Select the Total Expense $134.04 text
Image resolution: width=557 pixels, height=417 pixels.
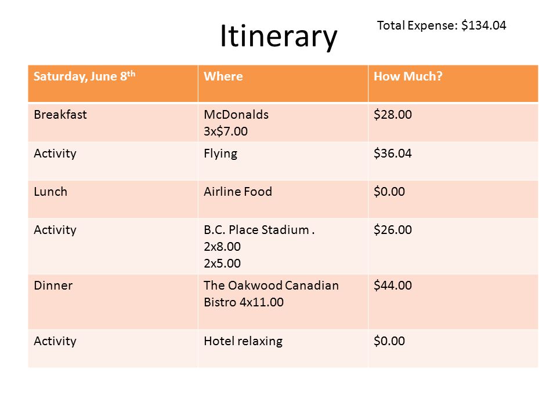tap(441, 25)
